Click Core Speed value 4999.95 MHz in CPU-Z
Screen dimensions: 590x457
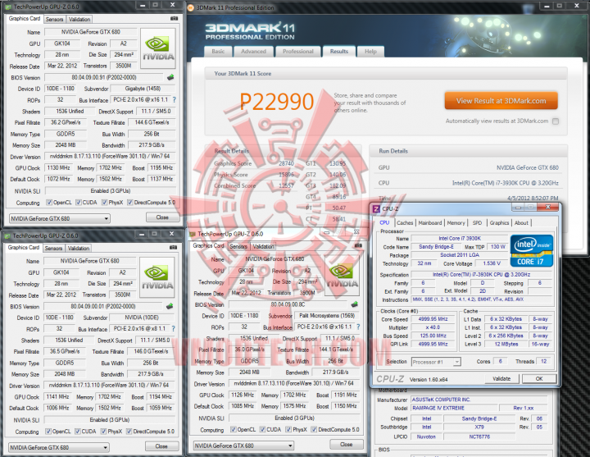[x=433, y=319]
